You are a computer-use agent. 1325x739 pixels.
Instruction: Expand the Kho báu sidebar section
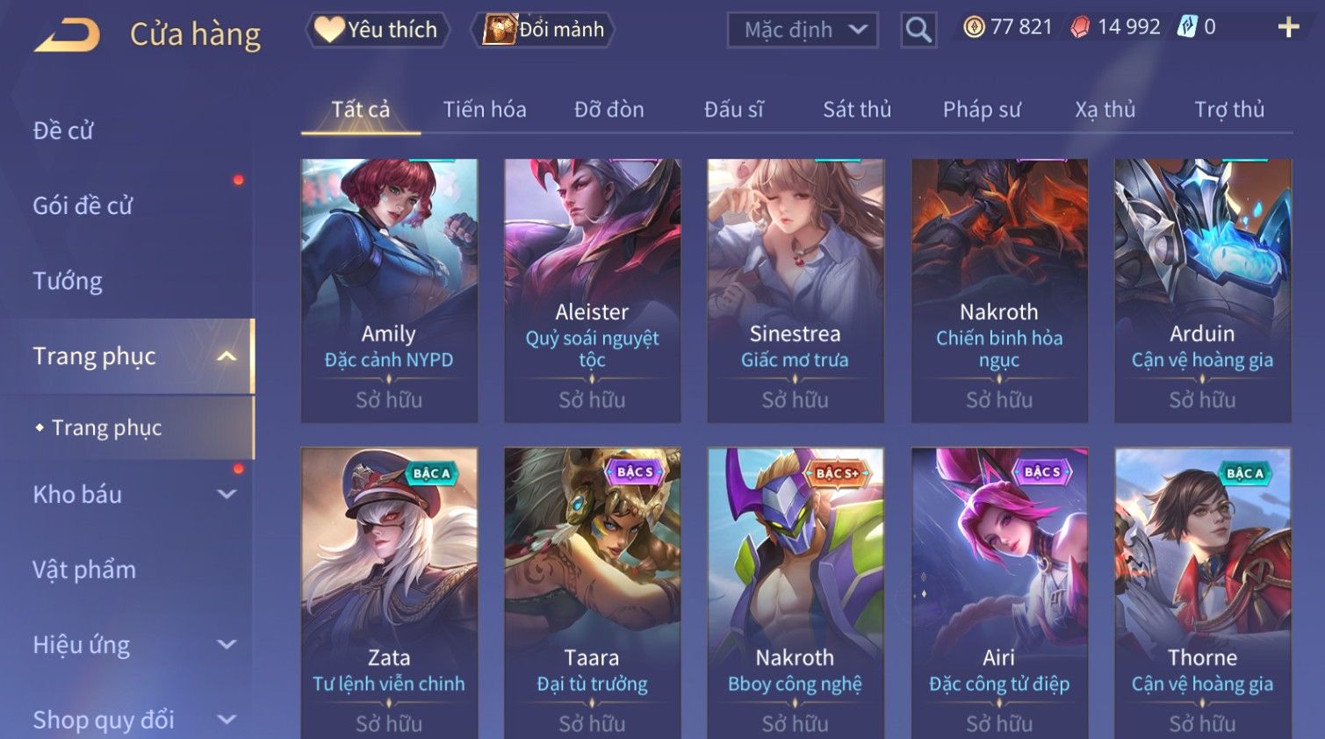pyautogui.click(x=227, y=495)
